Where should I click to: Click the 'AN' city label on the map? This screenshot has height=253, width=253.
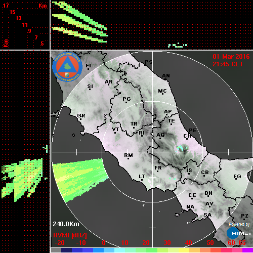tap(166, 76)
